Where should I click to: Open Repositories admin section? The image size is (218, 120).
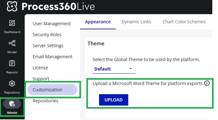tap(45, 101)
